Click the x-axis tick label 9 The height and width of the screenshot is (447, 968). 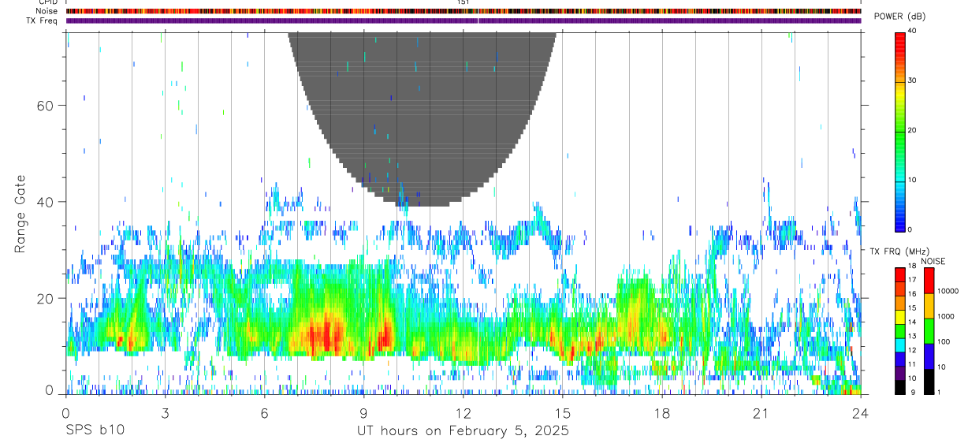(x=363, y=413)
